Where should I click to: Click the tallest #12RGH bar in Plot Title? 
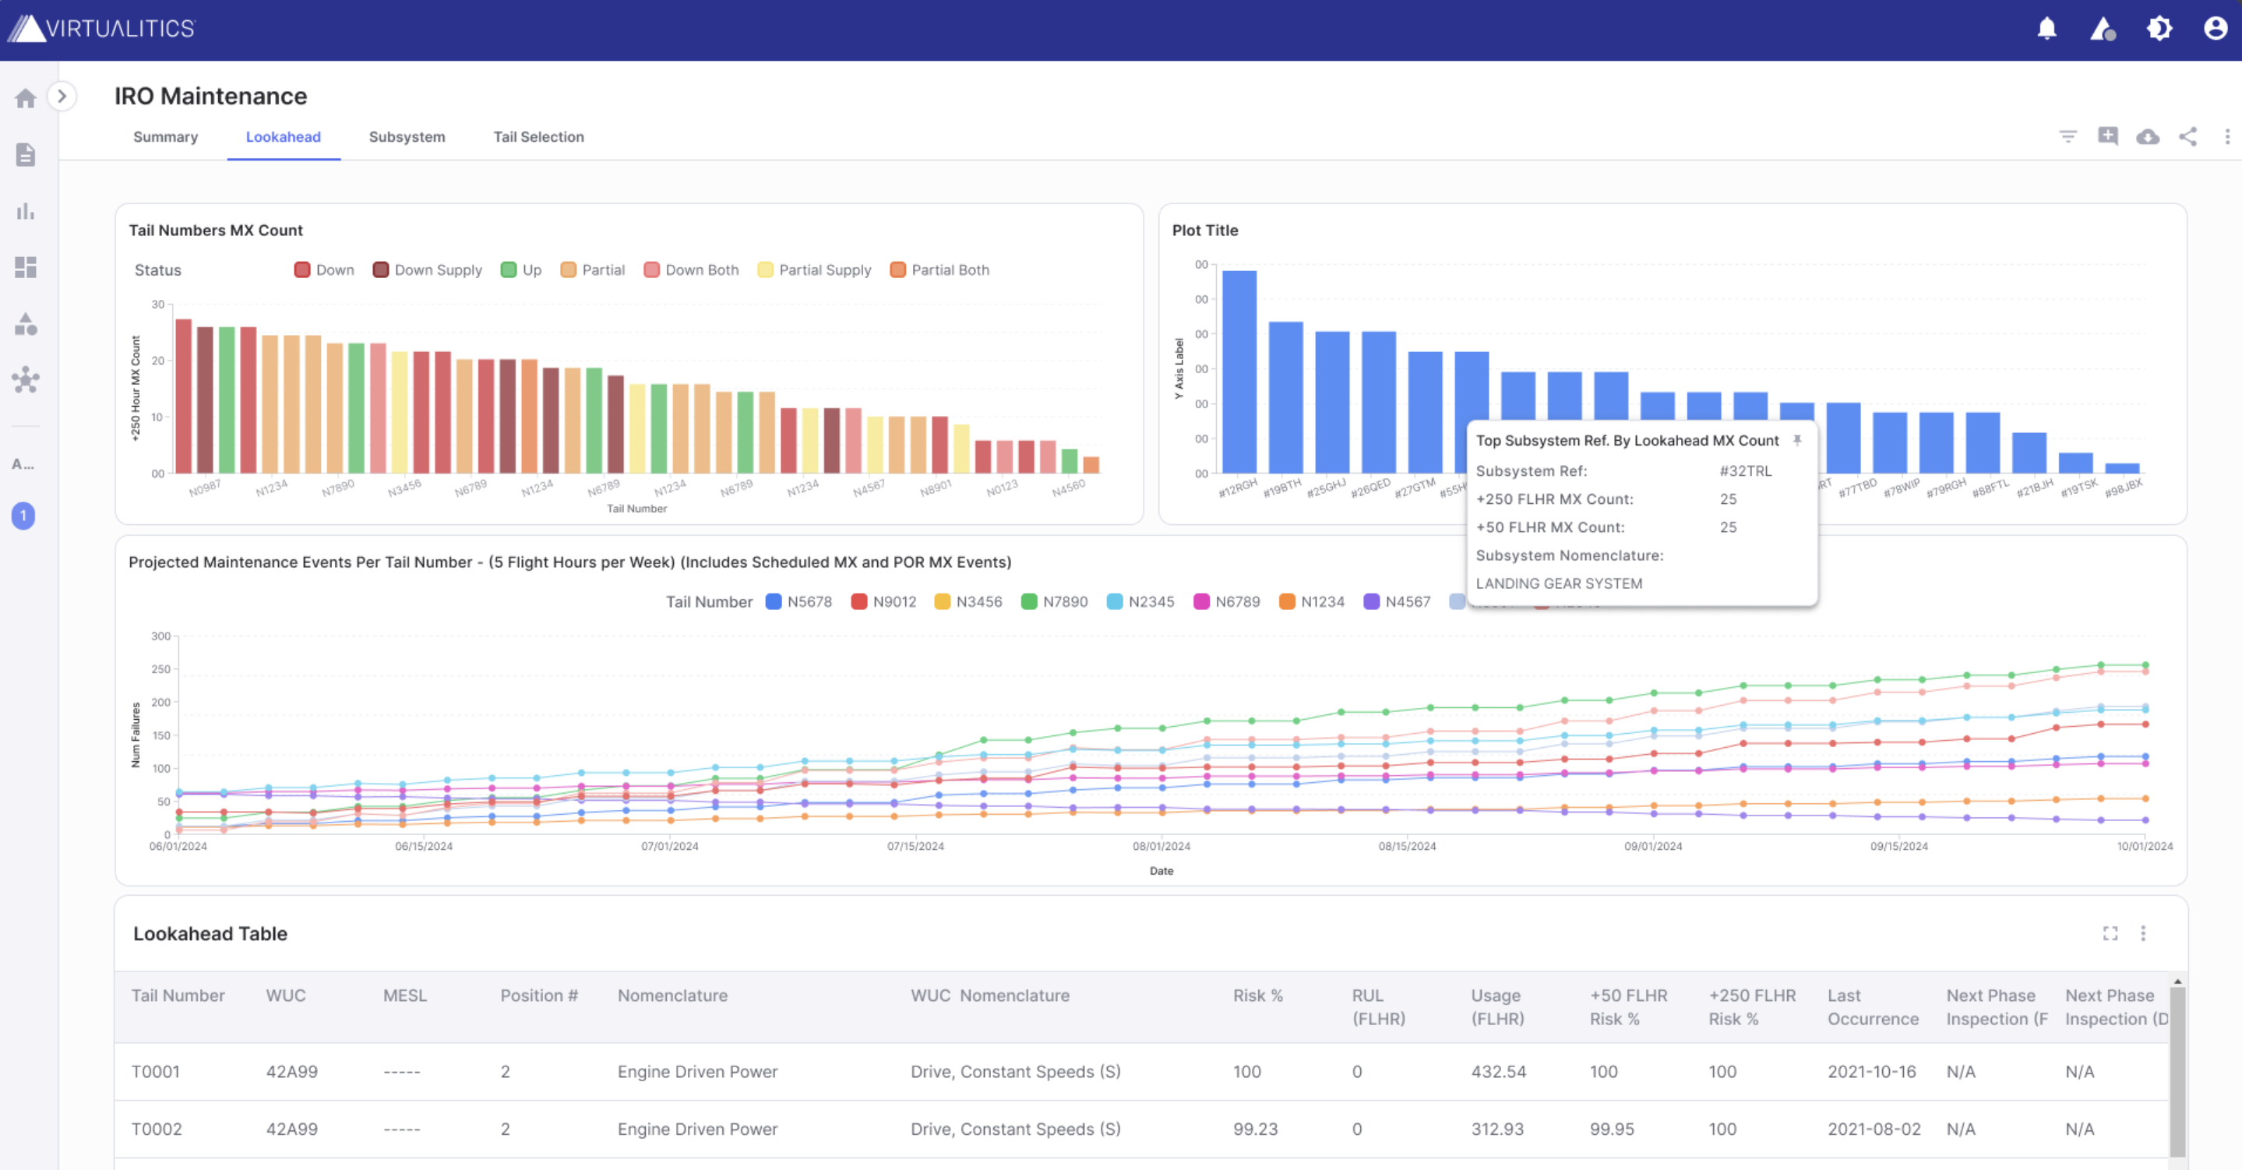(1239, 372)
